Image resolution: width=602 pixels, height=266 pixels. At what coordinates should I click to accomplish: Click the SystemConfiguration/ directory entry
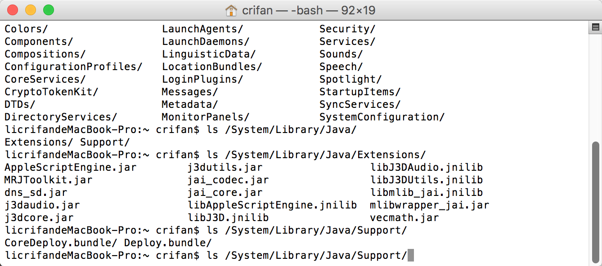click(x=382, y=117)
